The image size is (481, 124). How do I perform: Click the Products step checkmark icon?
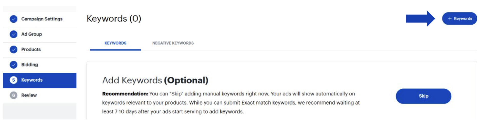[x=14, y=50]
